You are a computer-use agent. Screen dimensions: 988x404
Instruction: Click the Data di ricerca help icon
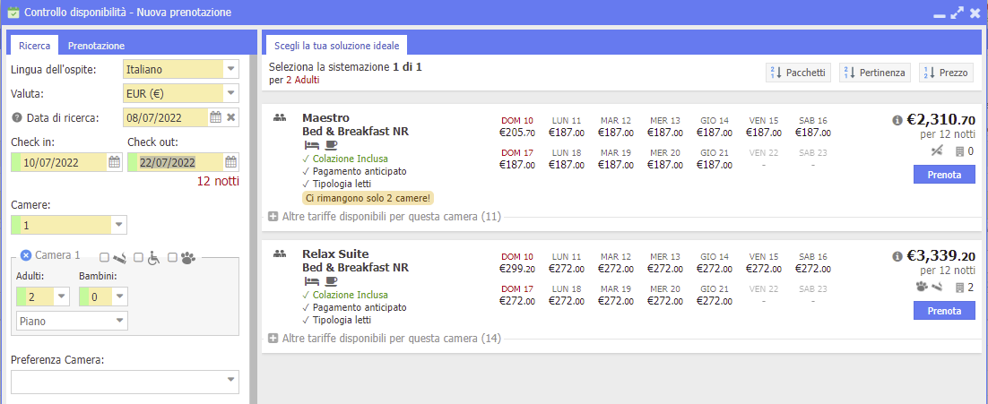point(17,117)
